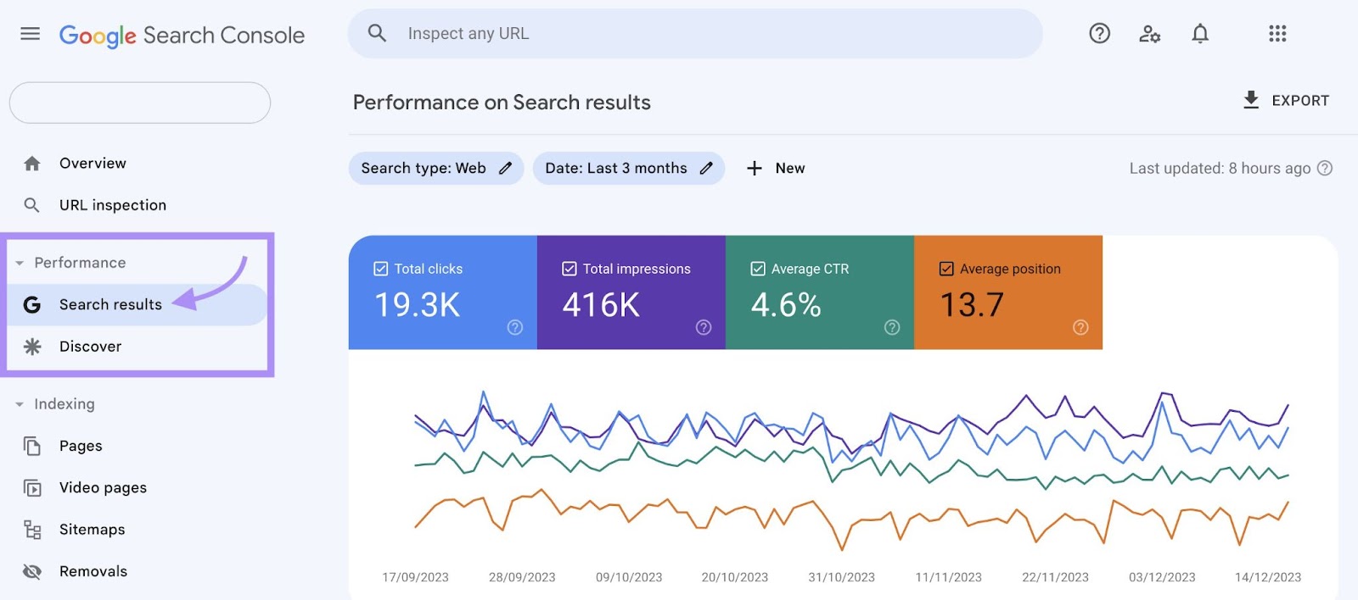The height and width of the screenshot is (600, 1358).
Task: Open the Google apps grid icon
Action: pos(1277,34)
